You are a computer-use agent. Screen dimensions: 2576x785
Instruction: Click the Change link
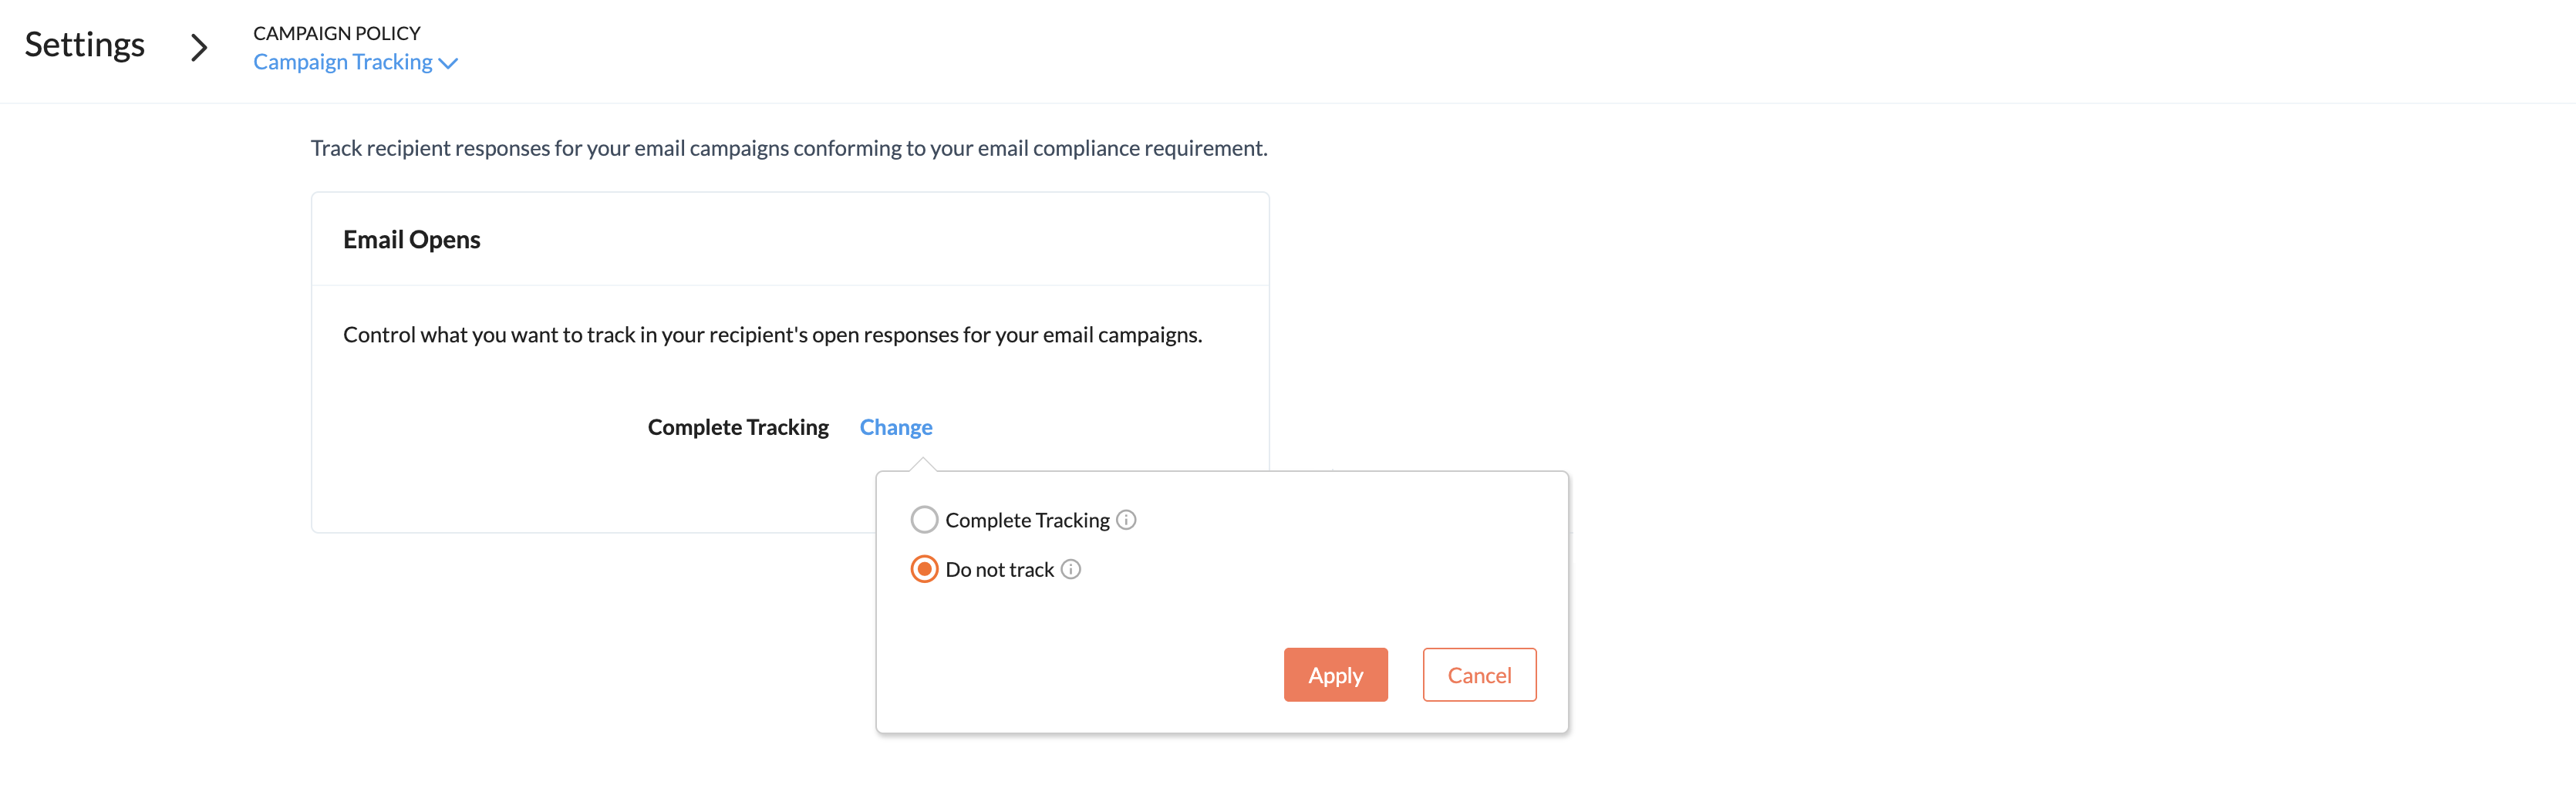(896, 427)
